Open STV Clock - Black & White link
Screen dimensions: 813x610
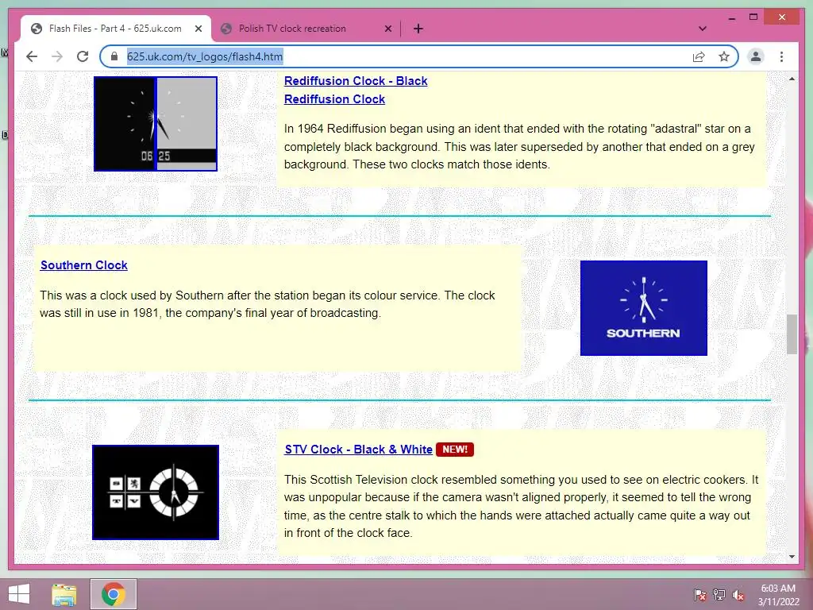click(358, 450)
